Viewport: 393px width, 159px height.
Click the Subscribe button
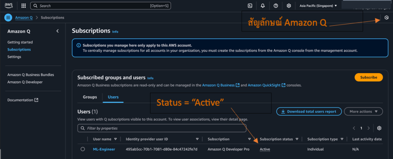tap(369, 77)
